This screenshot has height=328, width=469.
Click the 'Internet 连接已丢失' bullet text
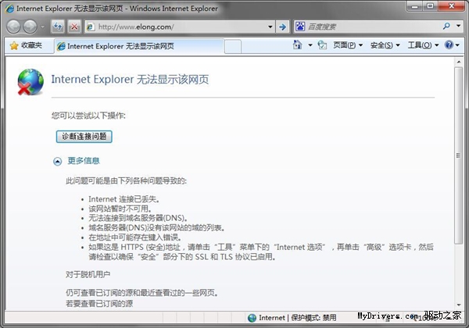tap(124, 199)
